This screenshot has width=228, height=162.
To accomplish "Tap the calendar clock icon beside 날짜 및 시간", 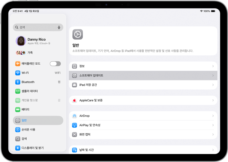I will click(x=74, y=150).
